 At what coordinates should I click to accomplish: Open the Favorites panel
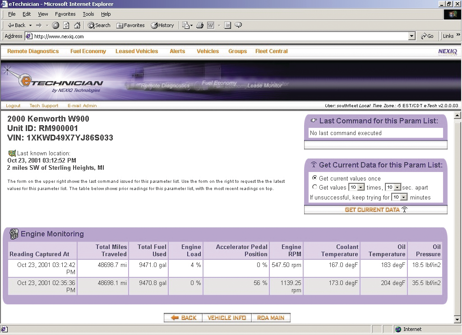[130, 25]
